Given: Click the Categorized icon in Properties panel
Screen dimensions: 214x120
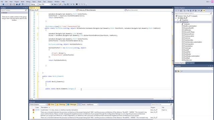Looking at the screenshot, I should point(176,71).
